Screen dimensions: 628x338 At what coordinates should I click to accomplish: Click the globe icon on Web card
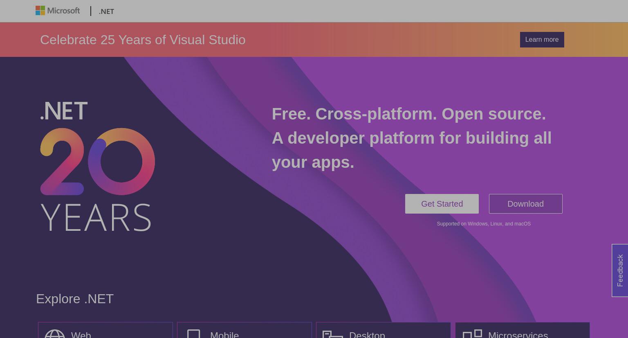(55, 334)
